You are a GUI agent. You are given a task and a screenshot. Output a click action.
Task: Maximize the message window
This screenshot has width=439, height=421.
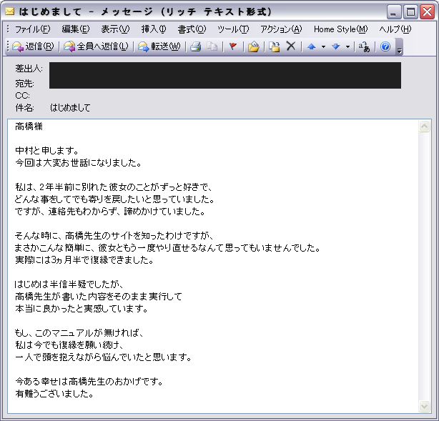[410, 12]
